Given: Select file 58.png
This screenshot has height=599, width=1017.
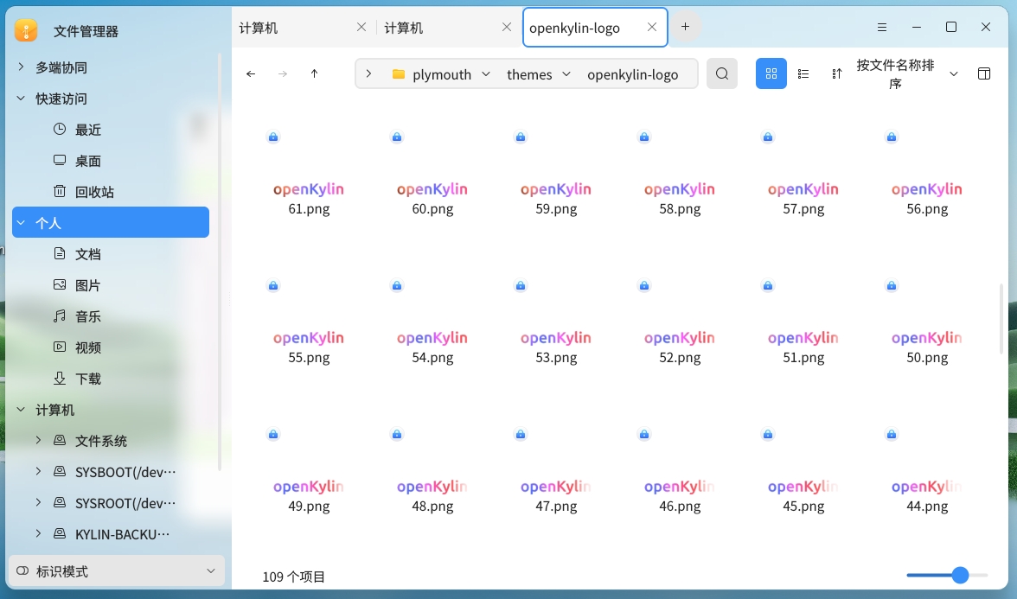Looking at the screenshot, I should [x=680, y=174].
